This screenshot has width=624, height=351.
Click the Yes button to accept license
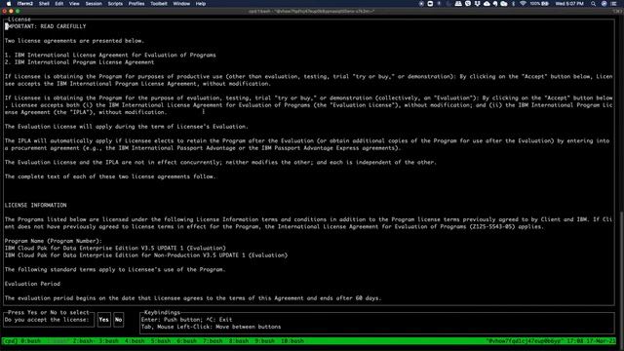click(x=104, y=320)
